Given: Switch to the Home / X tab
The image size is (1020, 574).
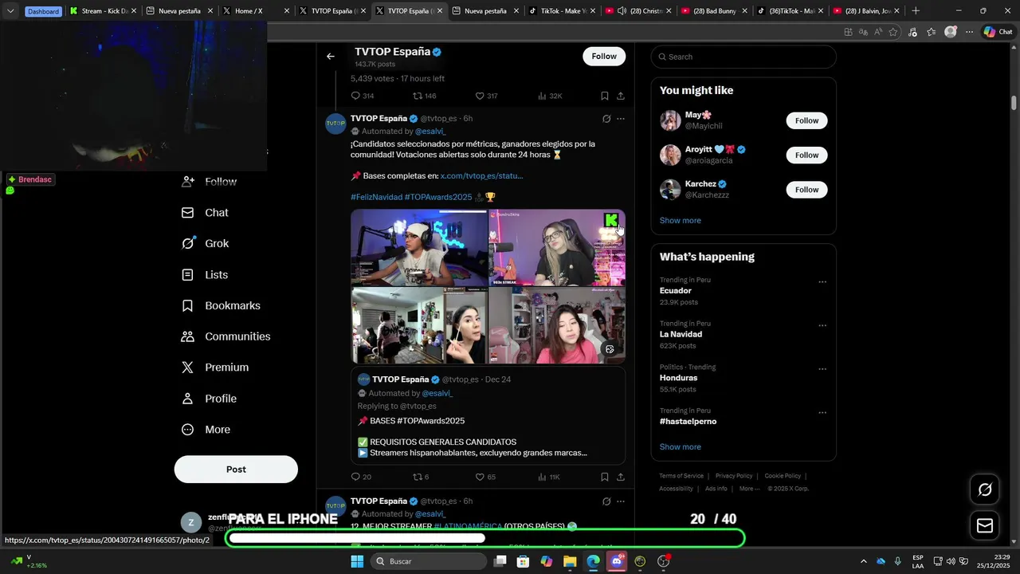Looking at the screenshot, I should (x=254, y=11).
